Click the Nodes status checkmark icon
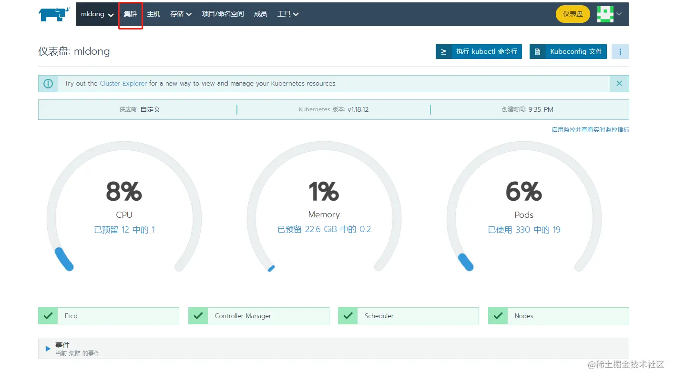This screenshot has width=675, height=380. pos(498,316)
